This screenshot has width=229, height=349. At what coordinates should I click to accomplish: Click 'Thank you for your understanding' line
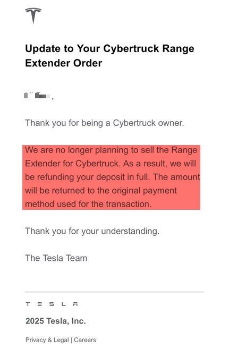point(92,231)
